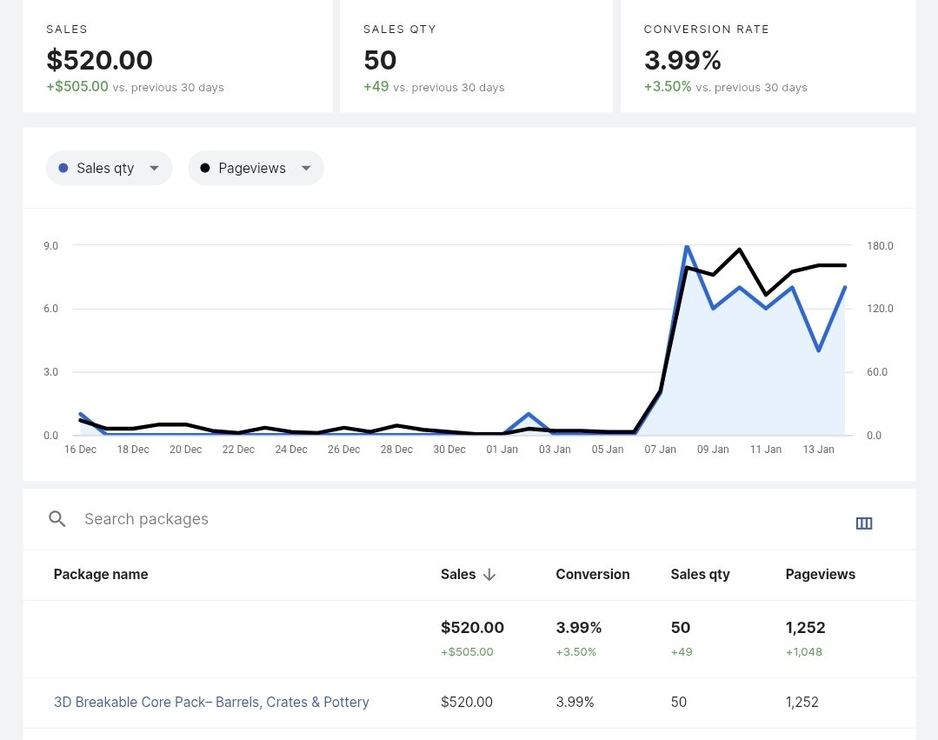This screenshot has height=740, width=938.
Task: Click the 1,252 cell in package row
Action: tap(802, 702)
